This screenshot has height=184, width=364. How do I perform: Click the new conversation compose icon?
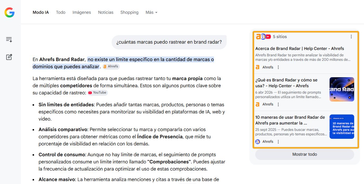9,57
